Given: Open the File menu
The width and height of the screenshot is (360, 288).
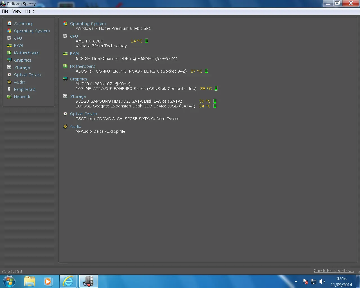Looking at the screenshot, I should tap(5, 11).
